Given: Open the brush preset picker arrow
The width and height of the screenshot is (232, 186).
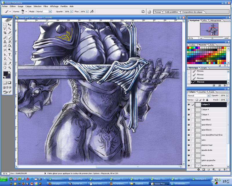Looking at the screenshot, I should [26, 11].
